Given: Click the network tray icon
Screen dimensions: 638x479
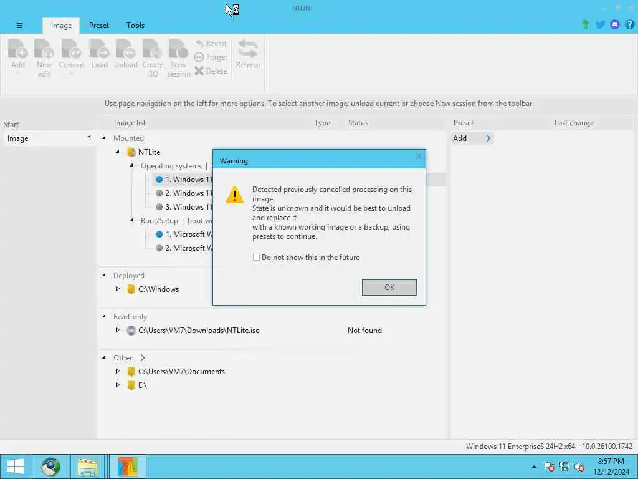Looking at the screenshot, I should [x=564, y=467].
